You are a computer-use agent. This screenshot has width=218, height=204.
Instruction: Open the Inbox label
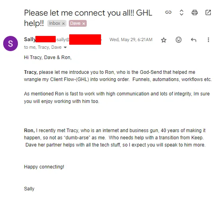(54, 23)
